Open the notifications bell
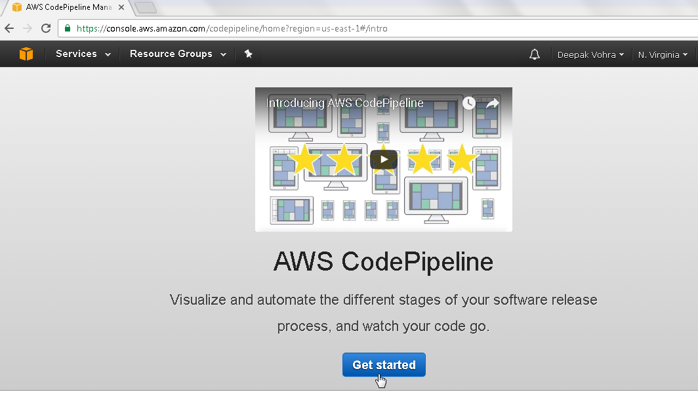This screenshot has width=698, height=396. tap(535, 55)
